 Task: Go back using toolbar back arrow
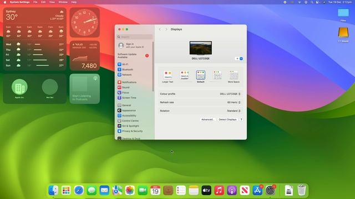pos(160,29)
